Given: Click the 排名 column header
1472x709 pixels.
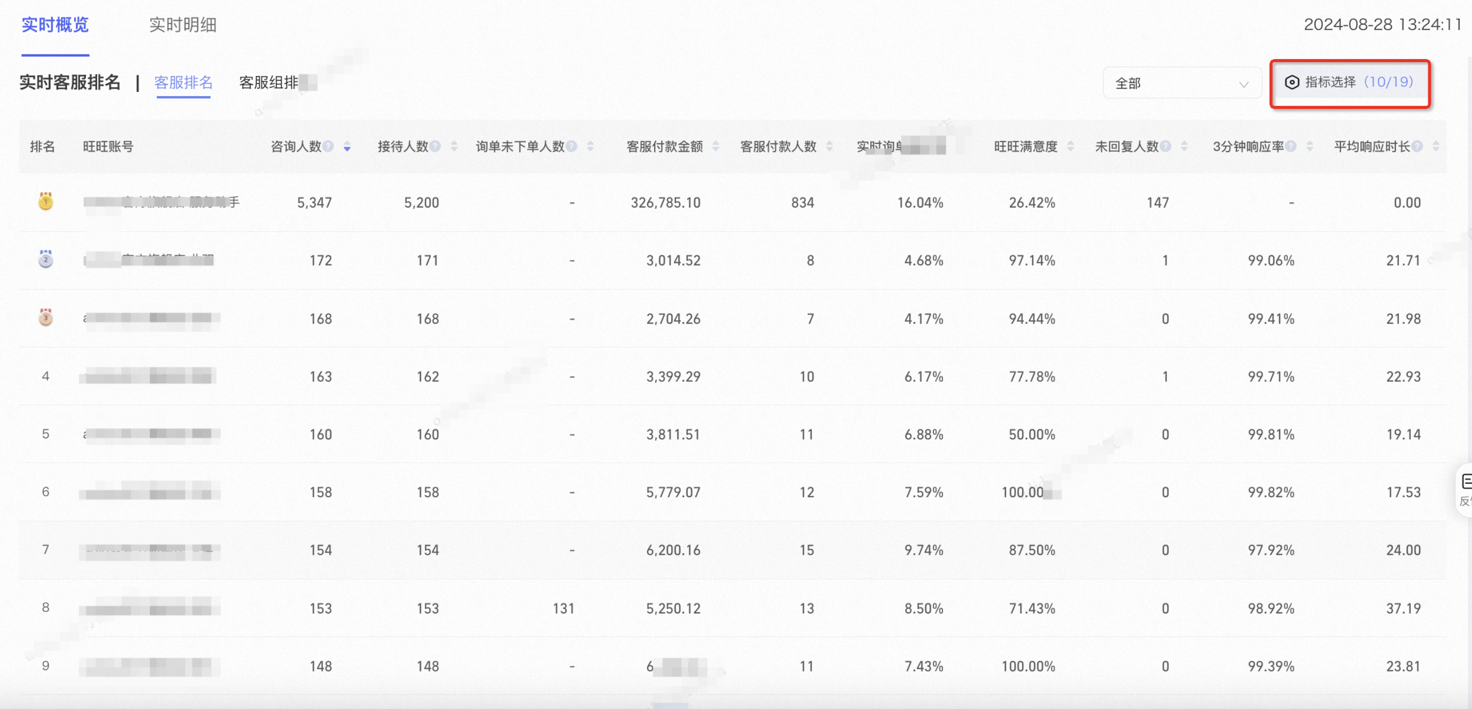Looking at the screenshot, I should [x=42, y=147].
